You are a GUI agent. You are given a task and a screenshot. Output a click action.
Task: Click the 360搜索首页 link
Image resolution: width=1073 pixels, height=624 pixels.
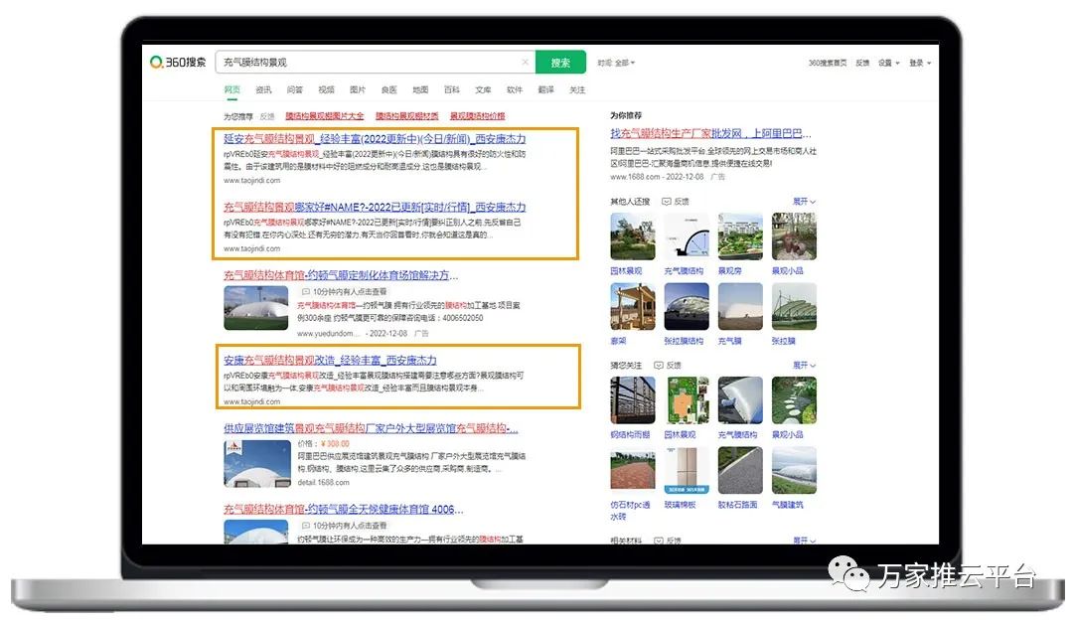827,63
